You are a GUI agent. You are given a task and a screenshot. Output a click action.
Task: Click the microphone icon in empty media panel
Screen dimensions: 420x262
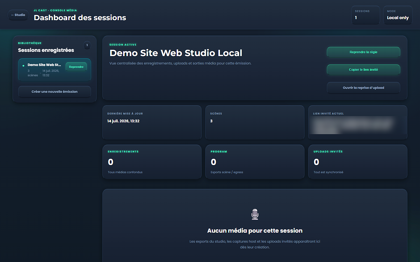255,214
